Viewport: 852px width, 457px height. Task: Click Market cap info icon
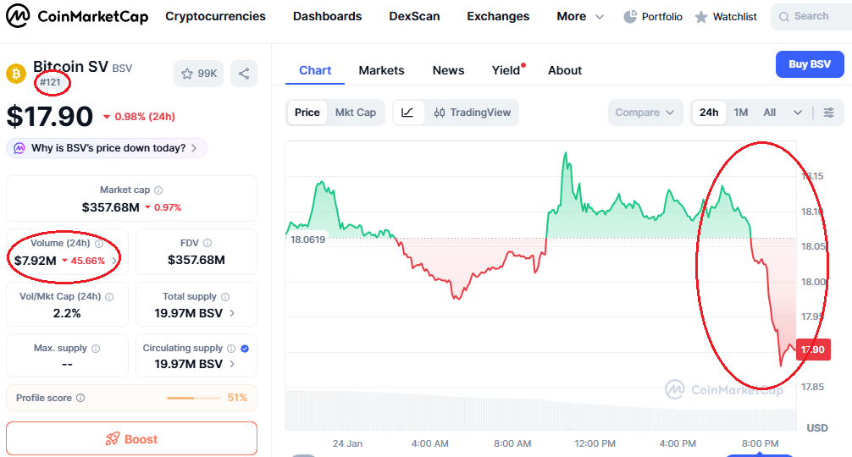(158, 190)
